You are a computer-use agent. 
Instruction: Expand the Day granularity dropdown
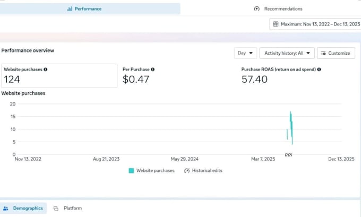pyautogui.click(x=245, y=53)
